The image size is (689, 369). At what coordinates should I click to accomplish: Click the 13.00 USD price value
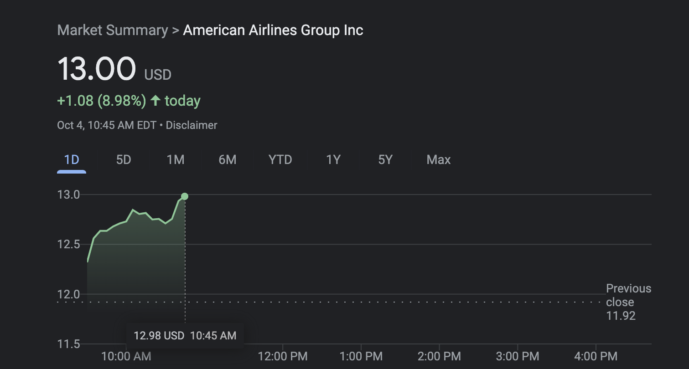click(x=97, y=69)
